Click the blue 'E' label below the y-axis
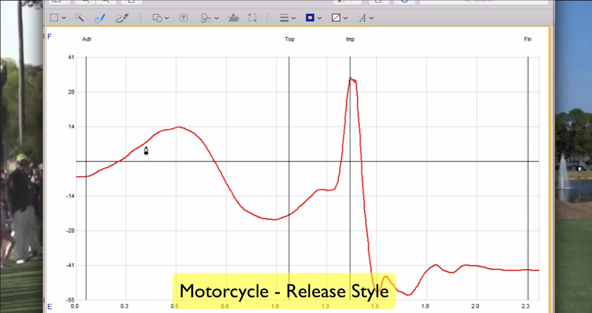Image resolution: width=592 pixels, height=313 pixels. [50, 307]
